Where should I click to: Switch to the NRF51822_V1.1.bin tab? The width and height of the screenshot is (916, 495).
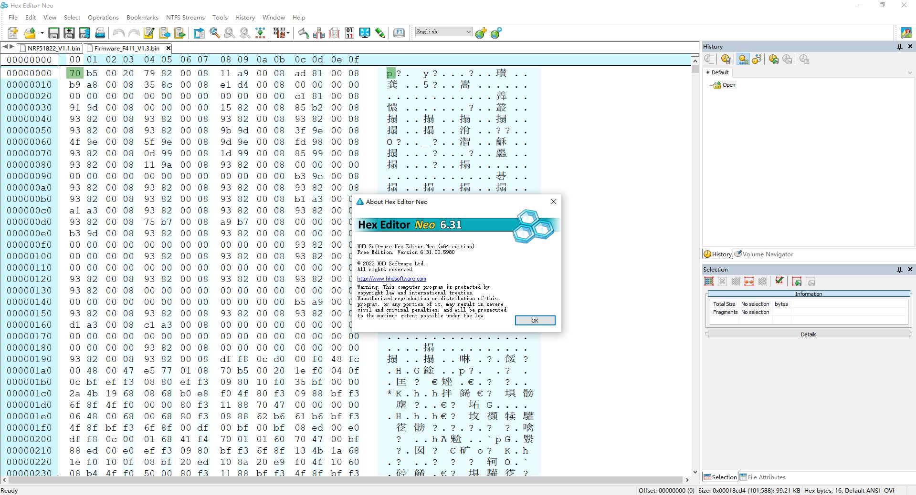[50, 48]
